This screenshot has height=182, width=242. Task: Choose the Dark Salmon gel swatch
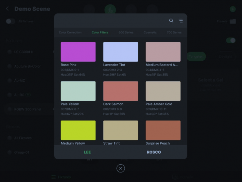tap(121, 91)
